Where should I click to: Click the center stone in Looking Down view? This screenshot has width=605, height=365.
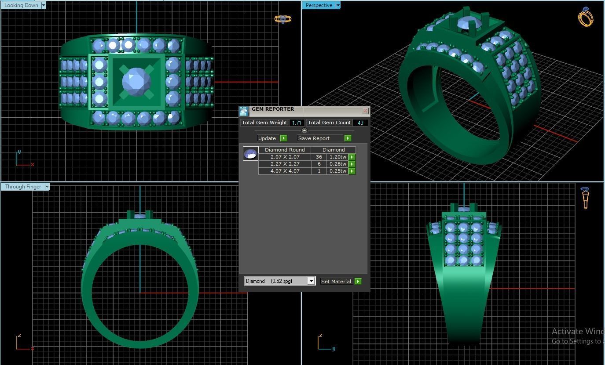[136, 82]
